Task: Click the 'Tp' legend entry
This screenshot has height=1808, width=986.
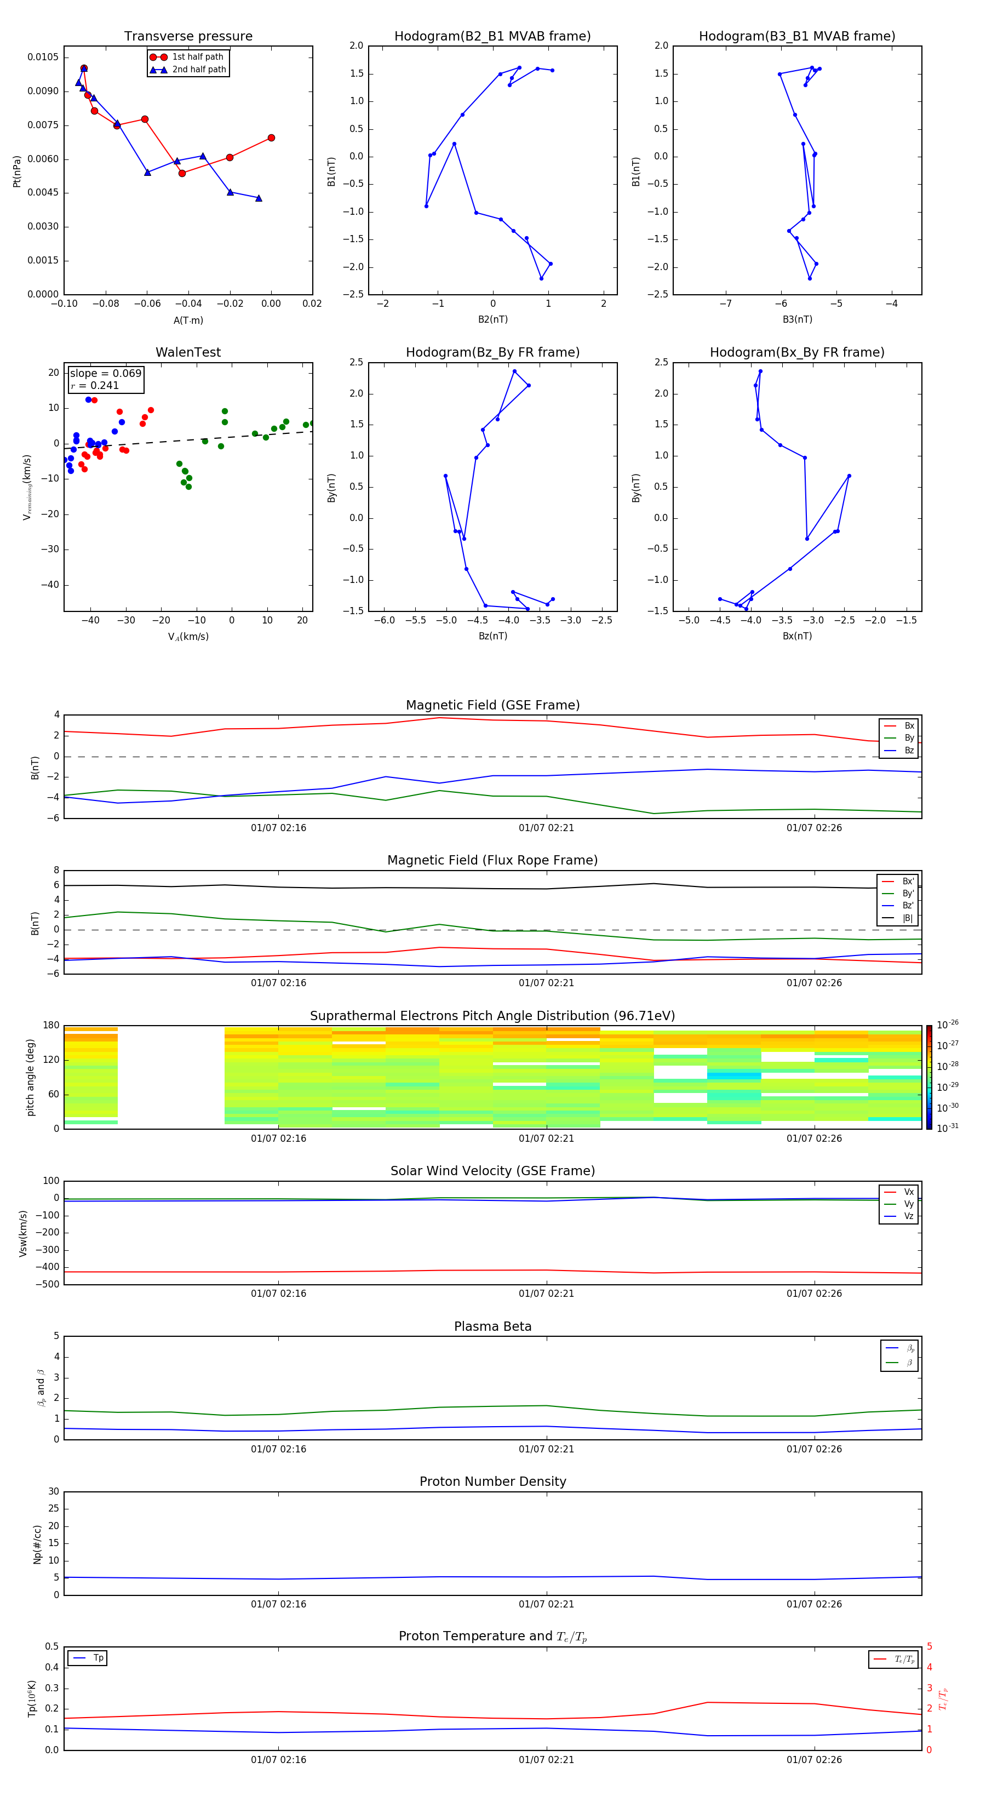Action: click(x=88, y=1658)
